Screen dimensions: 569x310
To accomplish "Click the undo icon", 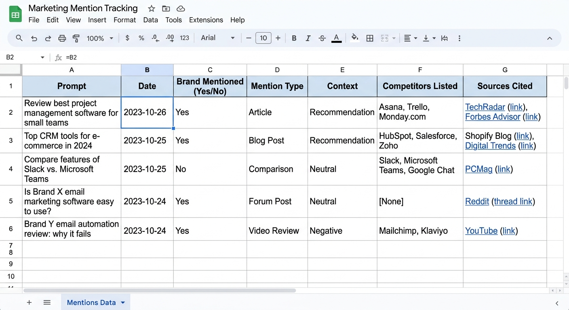I will 34,38.
